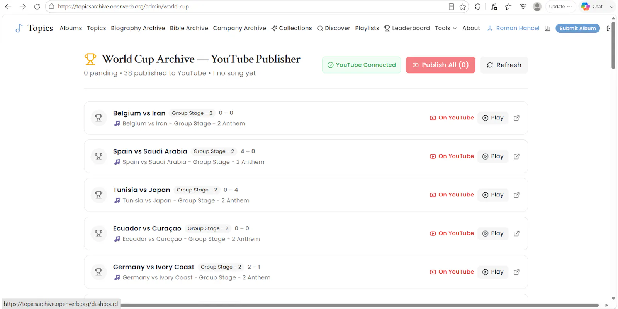Open the About page link
618x309 pixels.
pos(471,28)
